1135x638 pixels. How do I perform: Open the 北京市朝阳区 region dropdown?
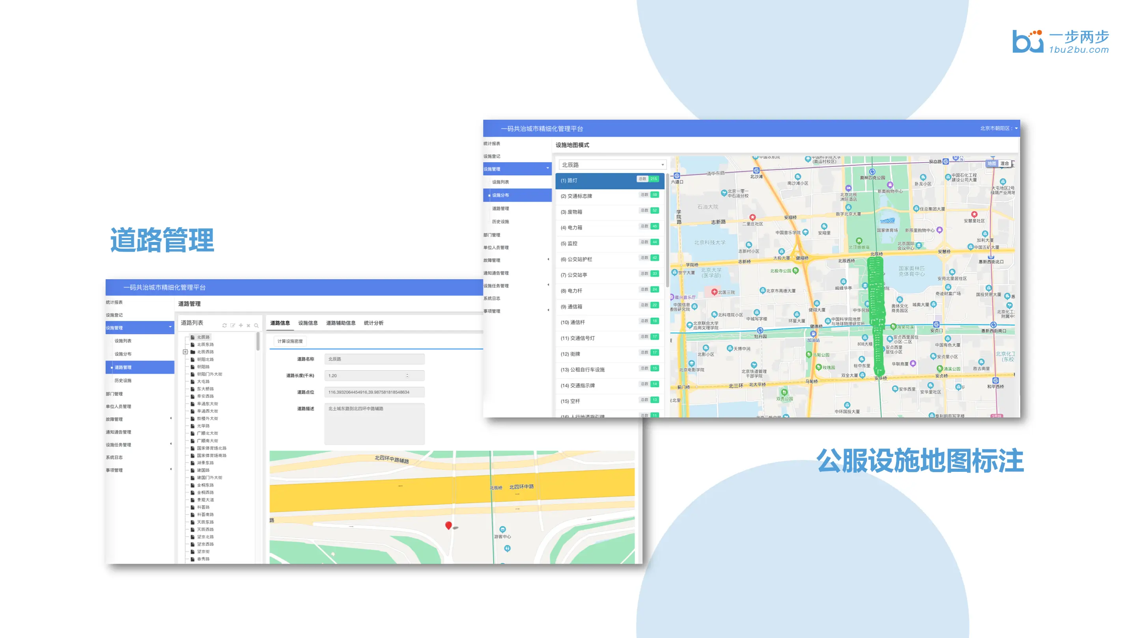999,128
